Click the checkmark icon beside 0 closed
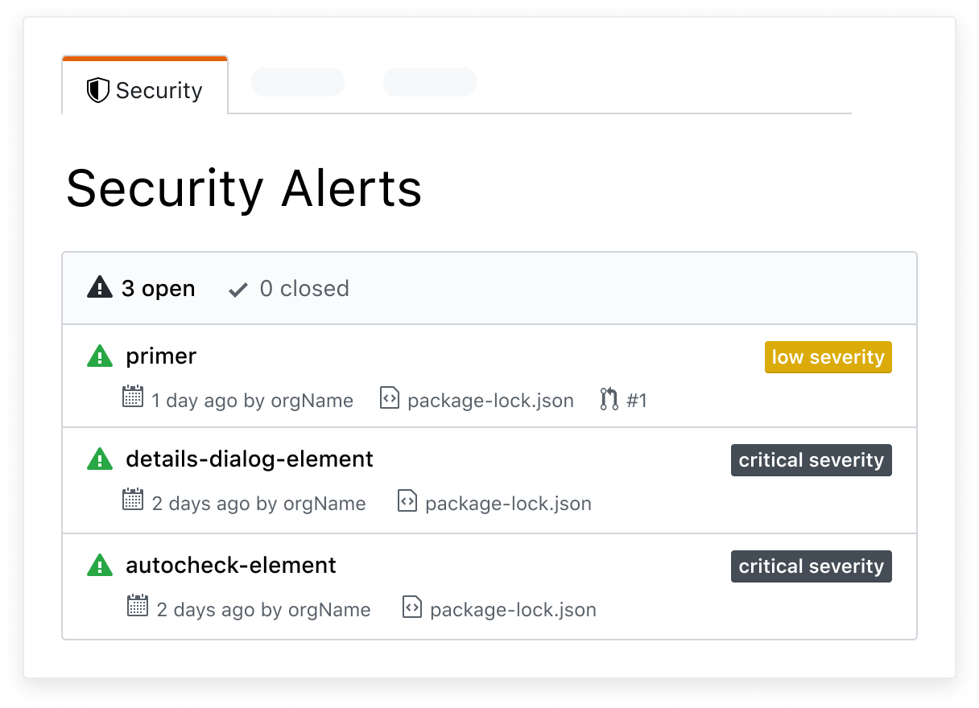 [237, 288]
